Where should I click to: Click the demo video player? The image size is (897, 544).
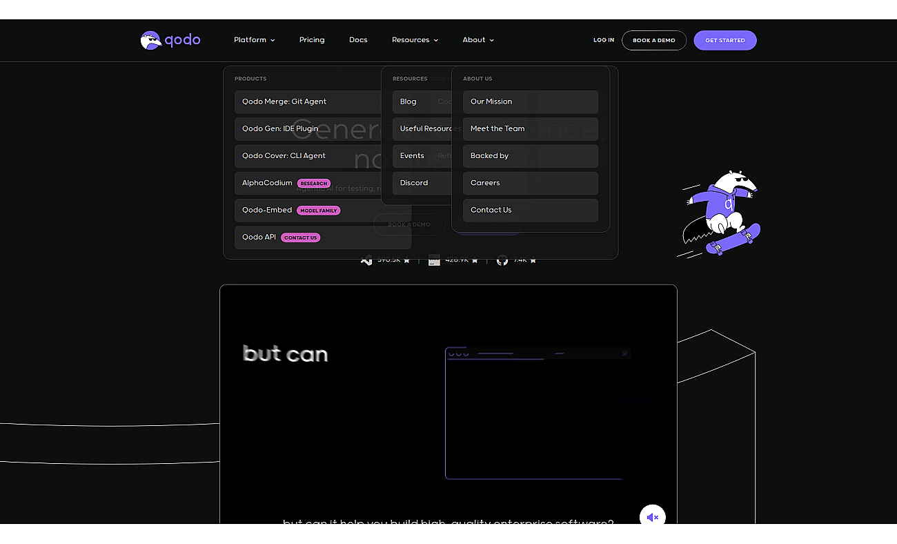tap(448, 404)
